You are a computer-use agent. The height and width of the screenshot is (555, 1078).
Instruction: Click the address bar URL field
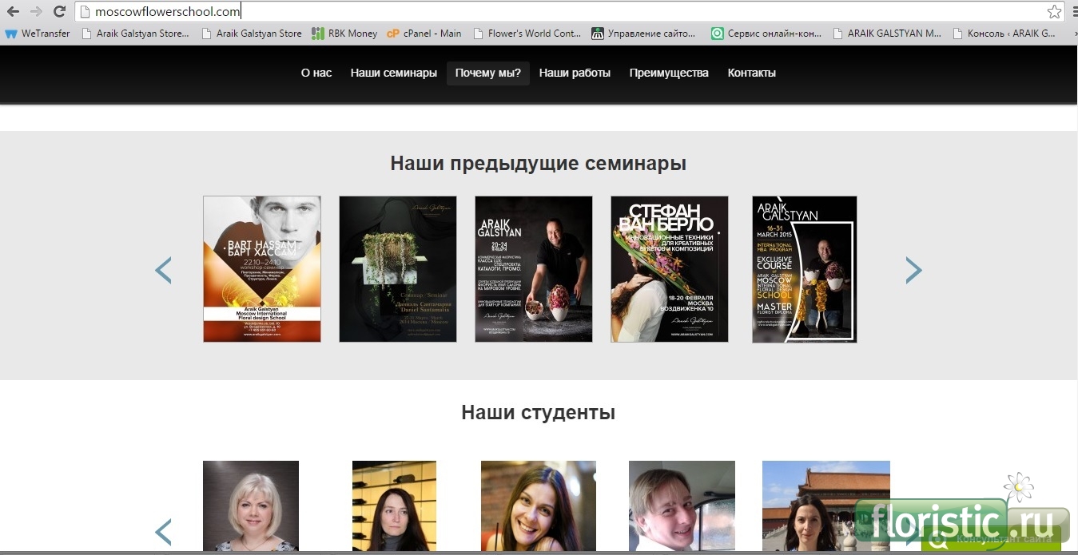click(x=559, y=11)
